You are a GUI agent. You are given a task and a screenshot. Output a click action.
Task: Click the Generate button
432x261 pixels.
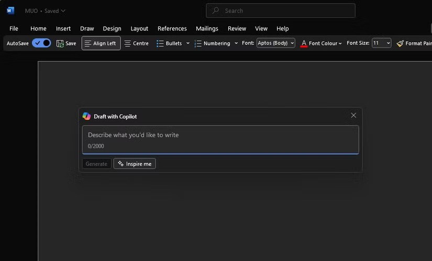click(96, 164)
